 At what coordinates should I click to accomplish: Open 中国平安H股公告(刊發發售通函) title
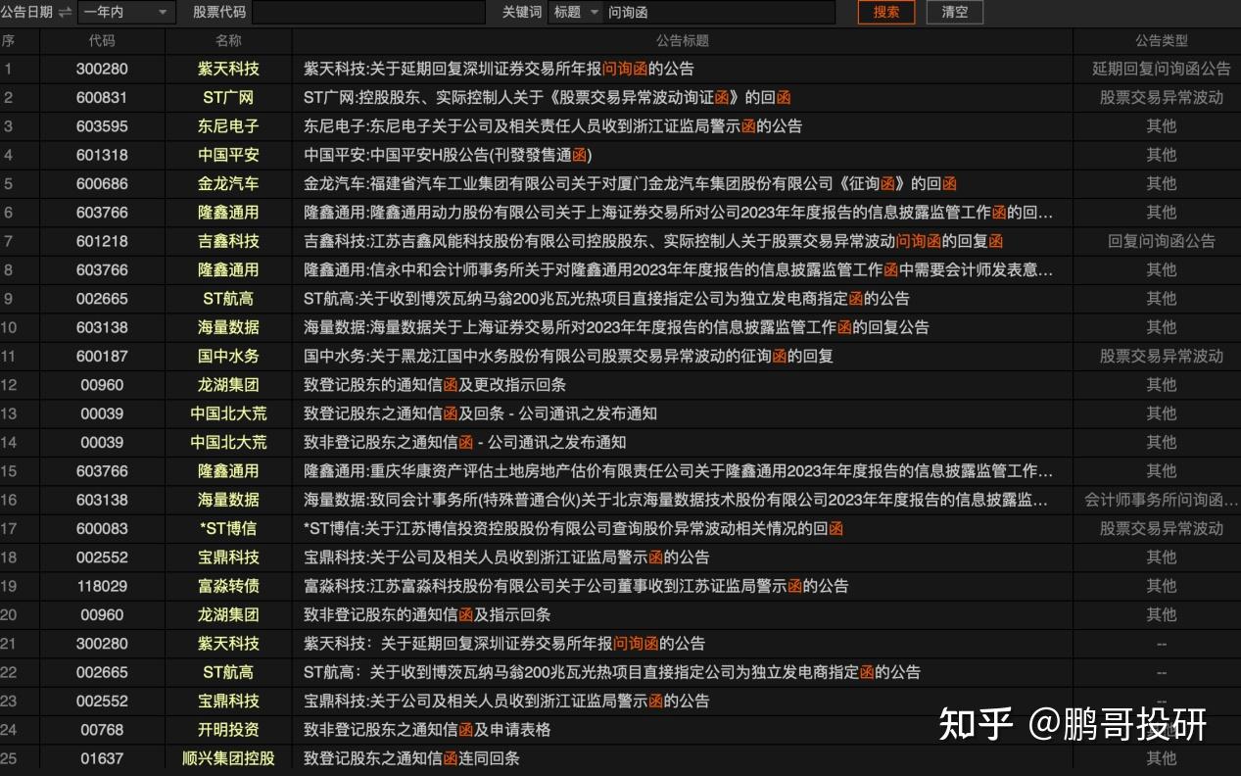(448, 155)
